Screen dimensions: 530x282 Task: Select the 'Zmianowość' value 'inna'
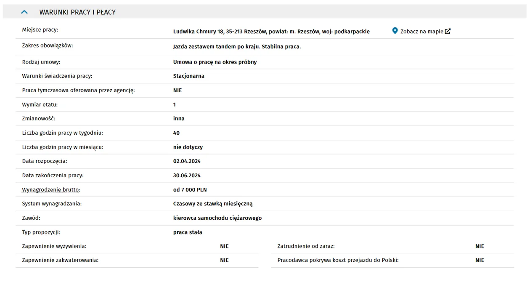pos(179,119)
